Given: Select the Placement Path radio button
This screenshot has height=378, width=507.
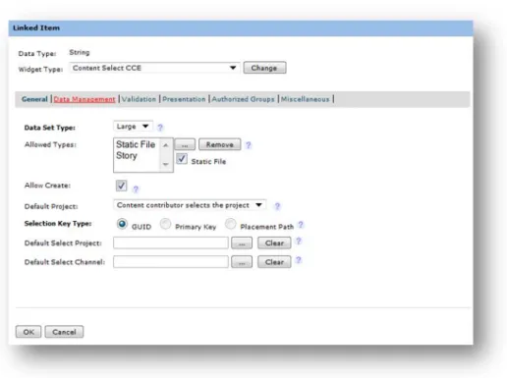Looking at the screenshot, I should point(231,224).
